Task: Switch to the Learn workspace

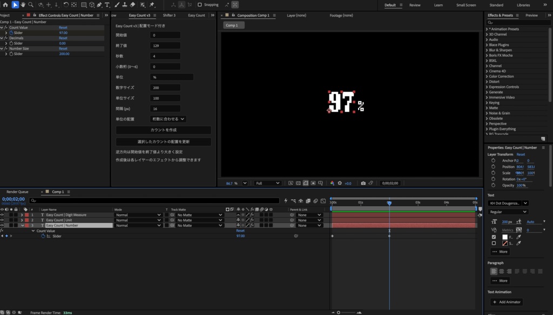Action: pyautogui.click(x=439, y=5)
